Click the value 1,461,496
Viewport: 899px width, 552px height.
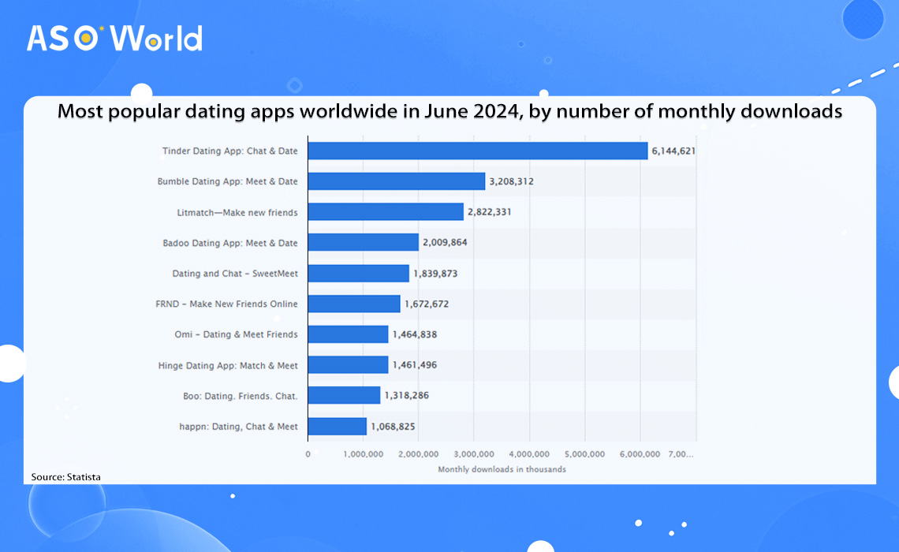coord(415,364)
